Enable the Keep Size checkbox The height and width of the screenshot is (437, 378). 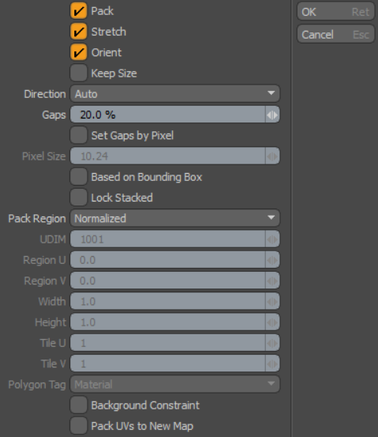point(78,73)
